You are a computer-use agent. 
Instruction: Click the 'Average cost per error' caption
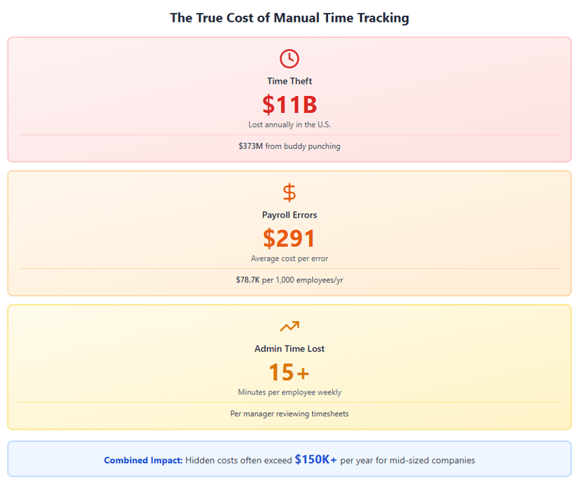point(289,259)
